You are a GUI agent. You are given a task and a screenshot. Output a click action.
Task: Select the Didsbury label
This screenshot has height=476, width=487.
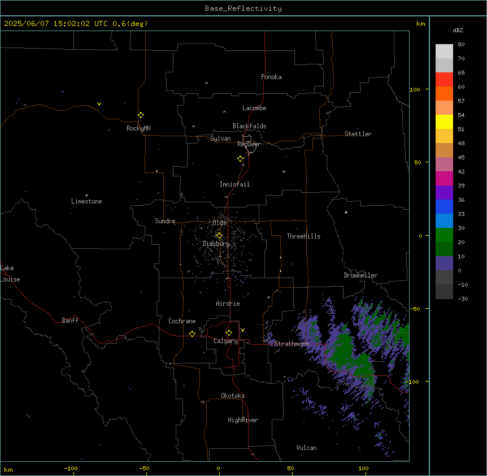click(x=216, y=244)
